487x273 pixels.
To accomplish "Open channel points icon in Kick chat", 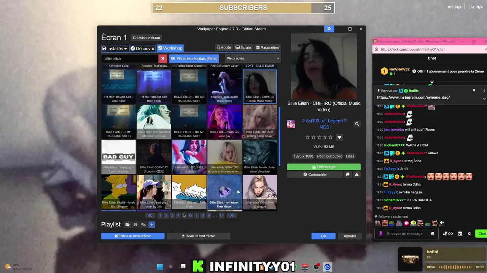I will tap(447, 234).
